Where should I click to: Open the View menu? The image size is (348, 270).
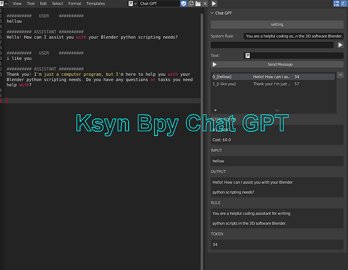(x=17, y=4)
